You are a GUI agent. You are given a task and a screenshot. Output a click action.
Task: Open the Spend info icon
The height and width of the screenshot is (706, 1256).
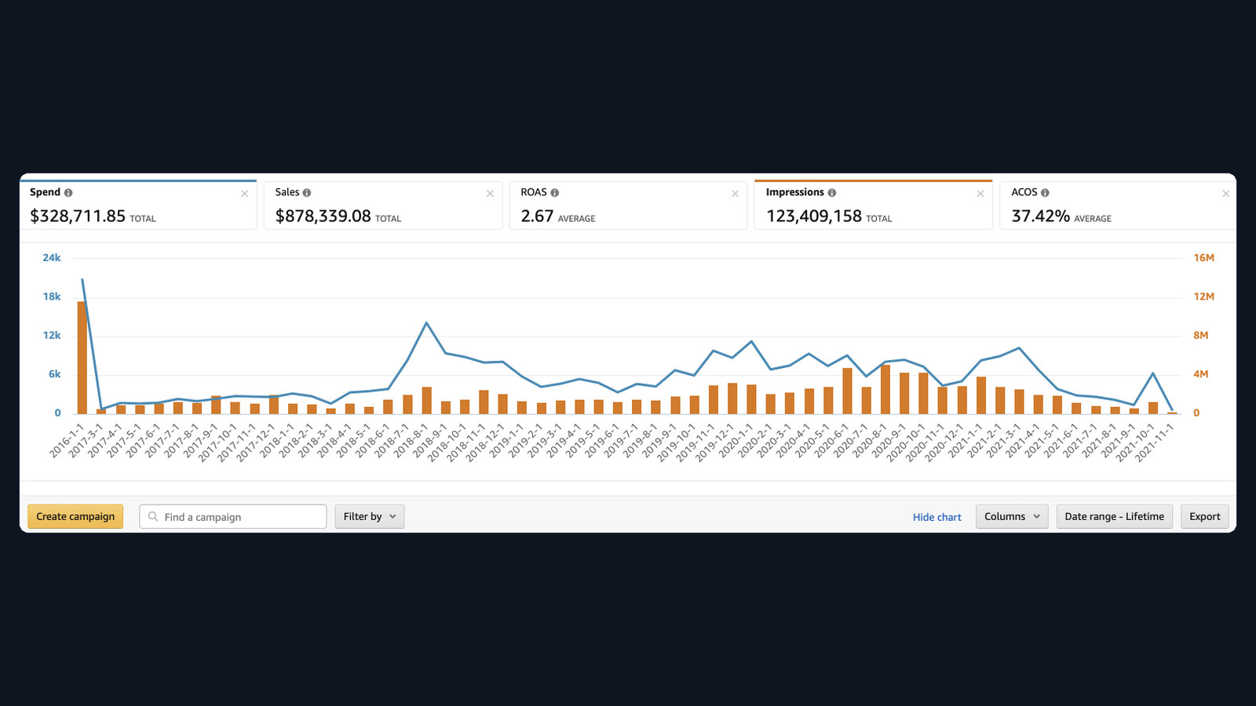68,193
